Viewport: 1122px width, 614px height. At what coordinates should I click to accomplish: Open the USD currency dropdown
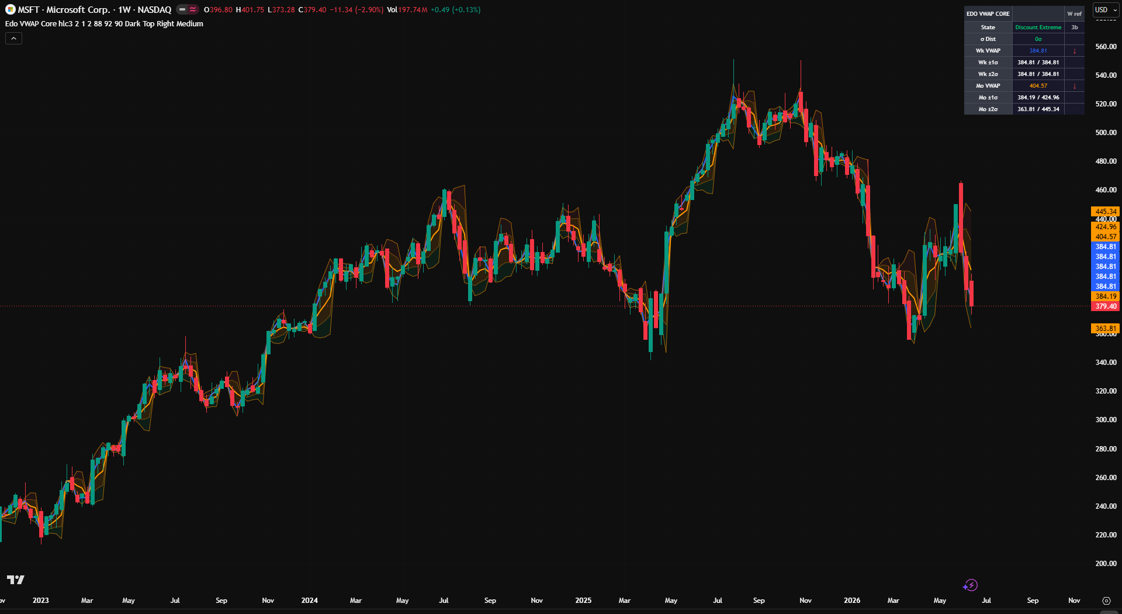tap(1106, 10)
